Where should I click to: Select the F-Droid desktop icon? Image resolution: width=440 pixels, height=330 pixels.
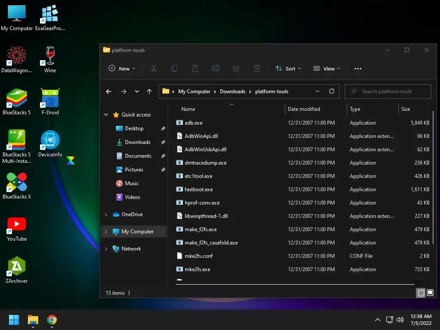tap(50, 101)
